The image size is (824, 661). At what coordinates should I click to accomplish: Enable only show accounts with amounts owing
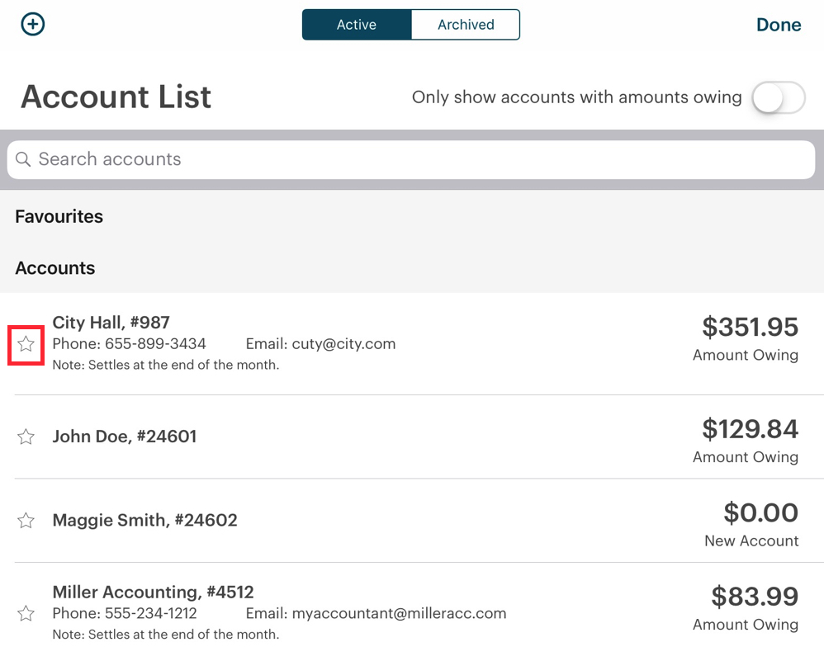click(x=777, y=97)
